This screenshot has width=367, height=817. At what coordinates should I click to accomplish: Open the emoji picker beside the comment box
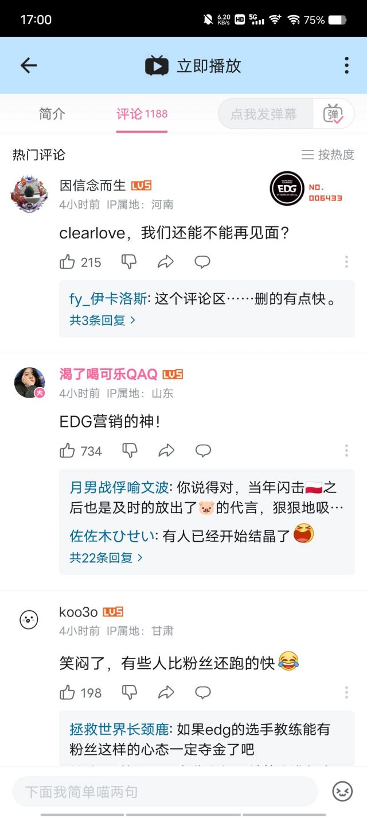(342, 791)
